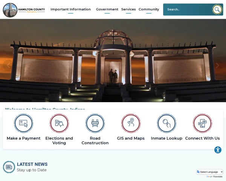Open the Important Information menu

[71, 9]
